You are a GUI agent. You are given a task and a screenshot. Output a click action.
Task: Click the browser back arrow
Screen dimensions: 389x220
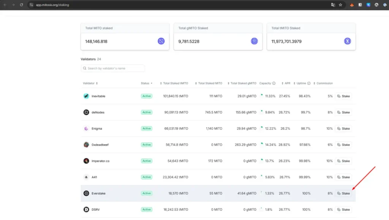click(x=5, y=5)
